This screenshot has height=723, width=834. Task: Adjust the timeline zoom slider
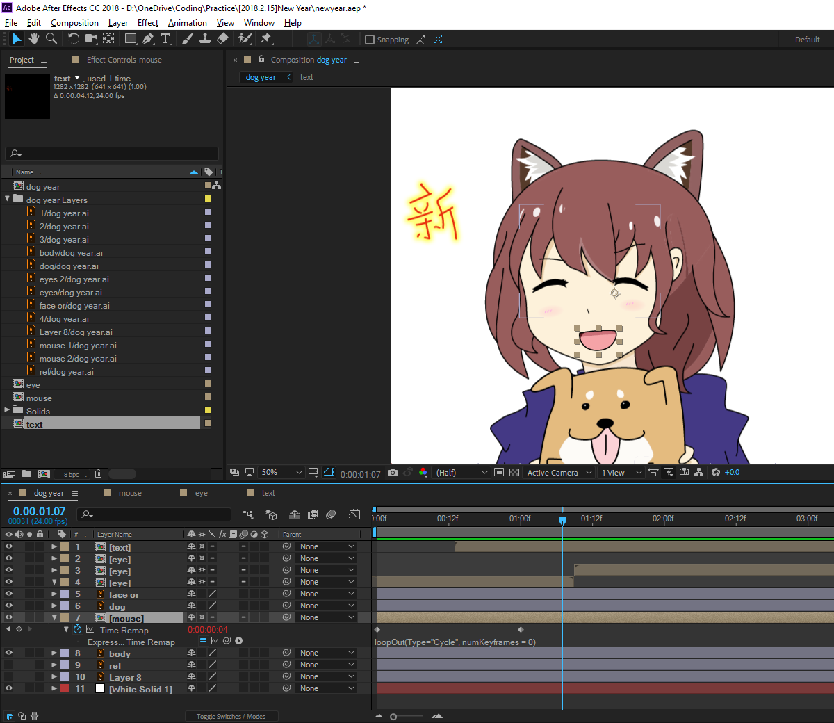point(393,716)
